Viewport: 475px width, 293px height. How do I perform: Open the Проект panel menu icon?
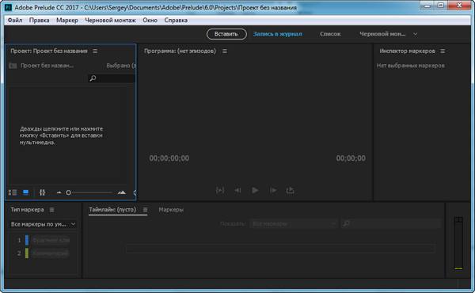[x=95, y=51]
